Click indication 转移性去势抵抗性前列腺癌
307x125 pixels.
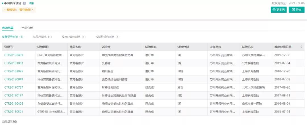coord(119,95)
